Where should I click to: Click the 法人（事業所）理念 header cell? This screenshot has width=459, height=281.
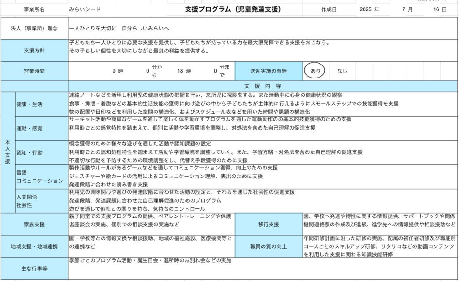pos(34,28)
